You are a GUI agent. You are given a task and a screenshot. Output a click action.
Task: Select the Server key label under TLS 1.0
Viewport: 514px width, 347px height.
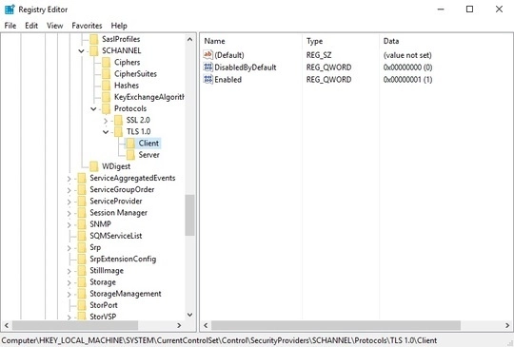pos(148,155)
